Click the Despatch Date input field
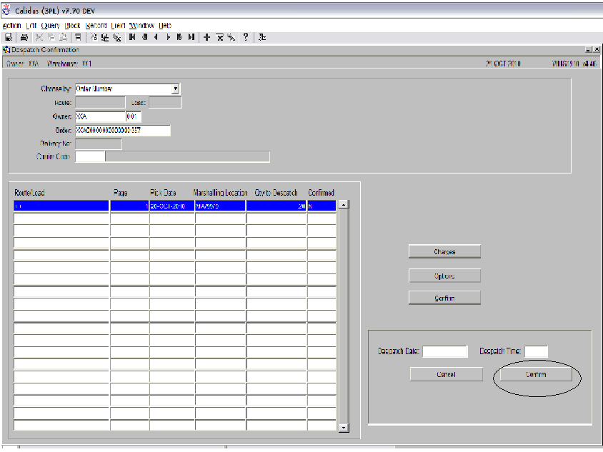Viewport: 603px width, 452px height. click(x=445, y=351)
